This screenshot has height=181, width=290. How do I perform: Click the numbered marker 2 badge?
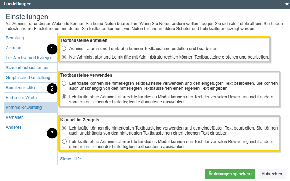point(52,88)
